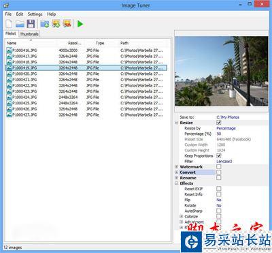The image size is (272, 253).
Task: Toggle the Keep Proportions checkbox
Action: 219,155
